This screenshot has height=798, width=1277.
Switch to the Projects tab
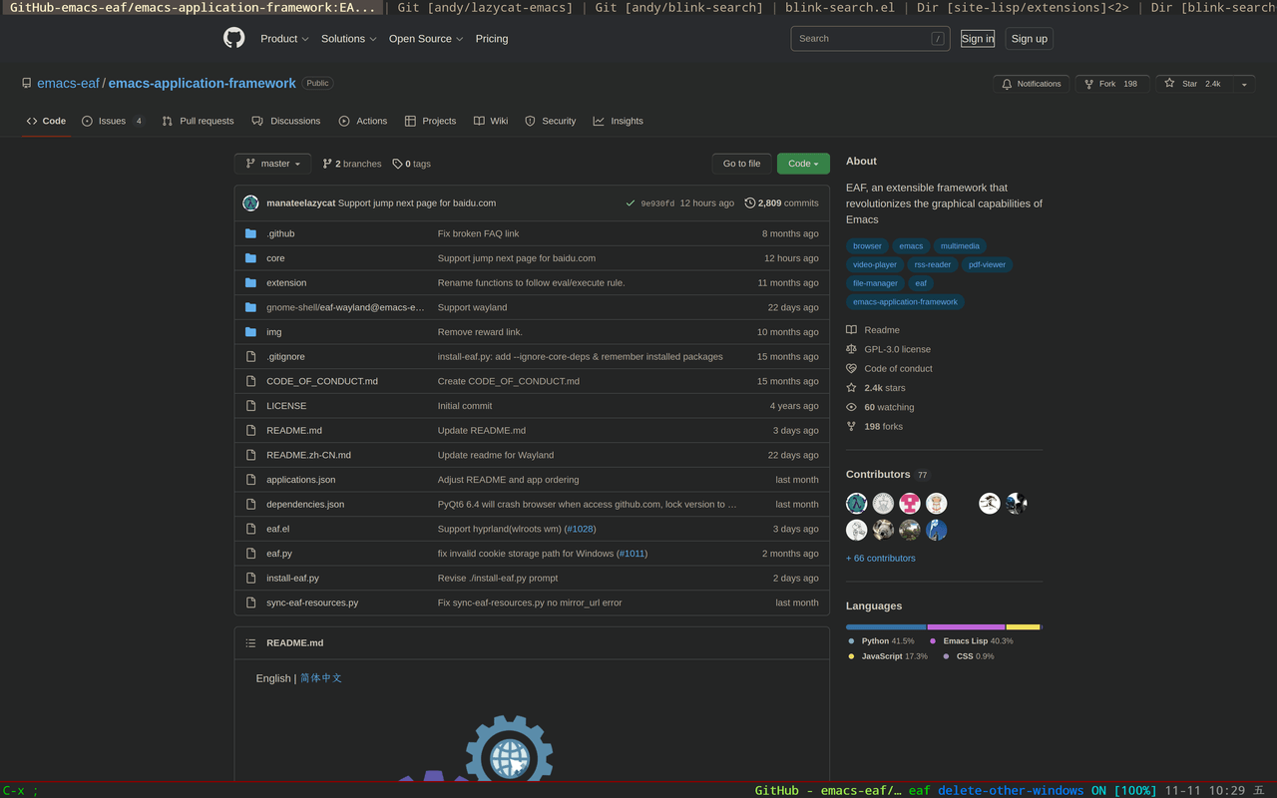[431, 121]
